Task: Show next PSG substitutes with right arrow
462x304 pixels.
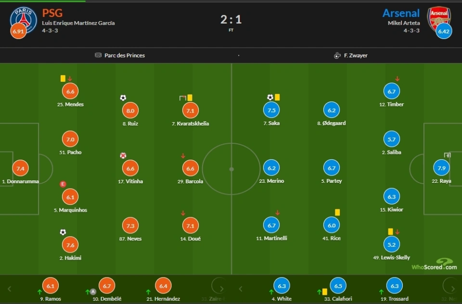Action: pyautogui.click(x=221, y=289)
